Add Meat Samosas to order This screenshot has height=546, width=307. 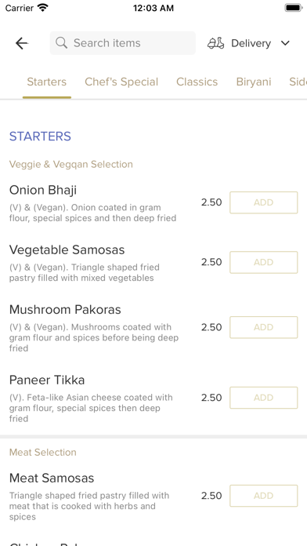tap(264, 496)
